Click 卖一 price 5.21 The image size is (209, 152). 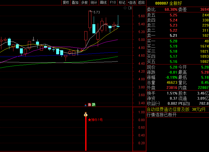click(x=174, y=35)
